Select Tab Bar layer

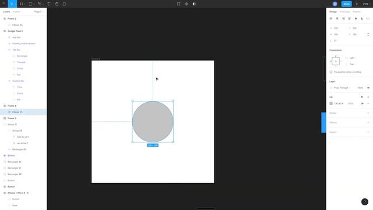23,50
